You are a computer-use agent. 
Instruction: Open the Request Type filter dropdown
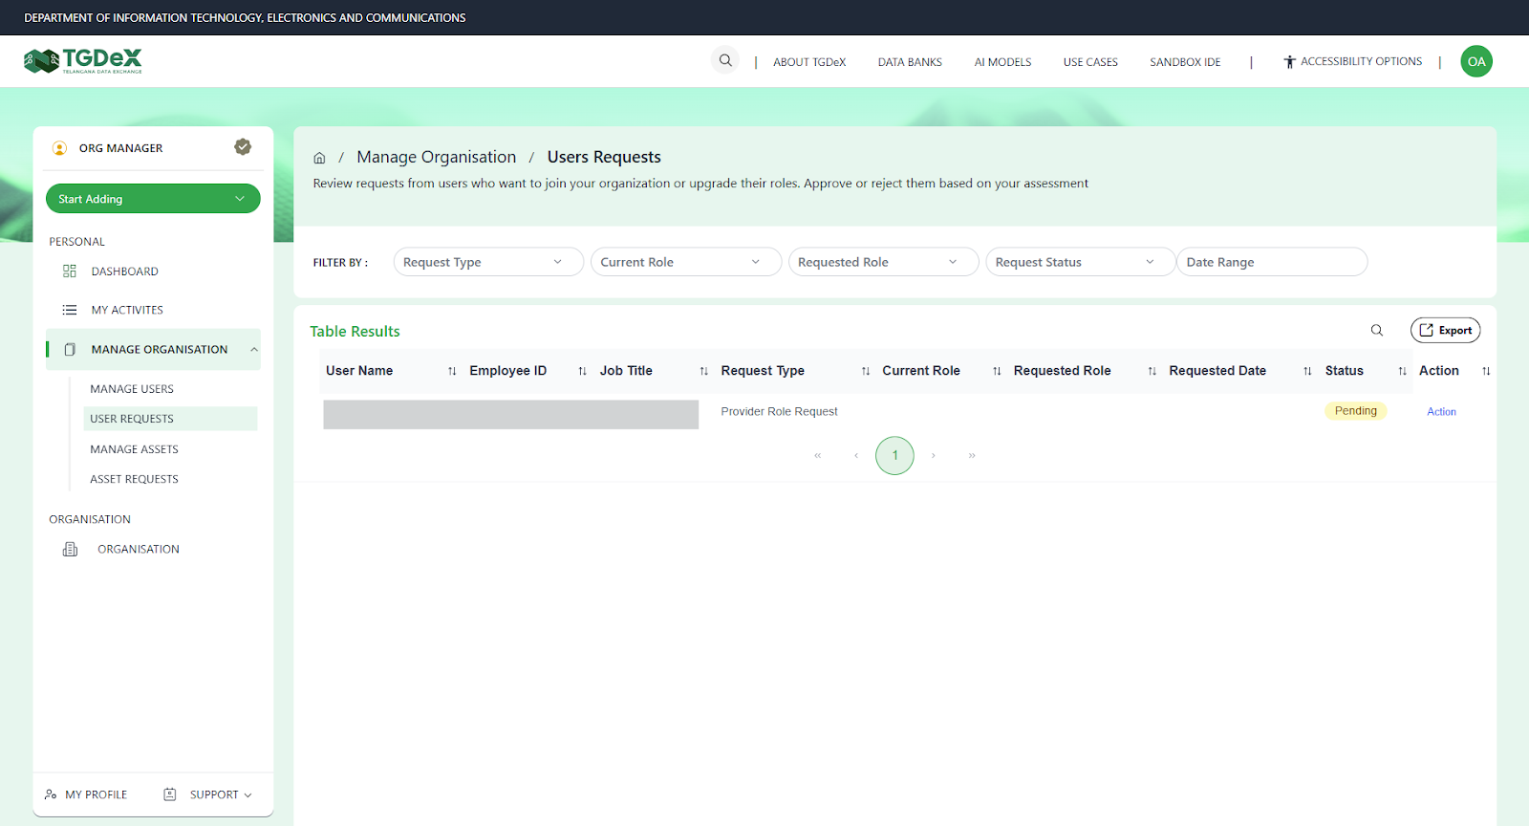coord(487,262)
